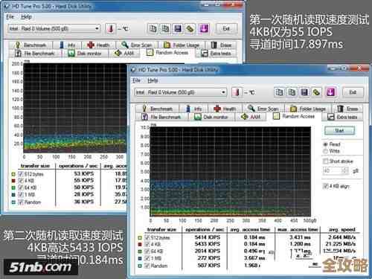This screenshot has width=372, height=279.
Task: Toggle the 4 KB transfer size checkbox in front window
Action: coord(147,245)
